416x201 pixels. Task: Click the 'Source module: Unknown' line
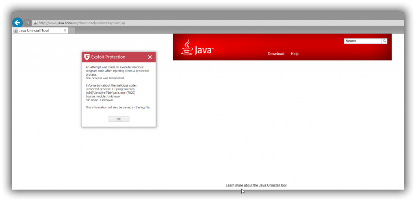tap(103, 96)
